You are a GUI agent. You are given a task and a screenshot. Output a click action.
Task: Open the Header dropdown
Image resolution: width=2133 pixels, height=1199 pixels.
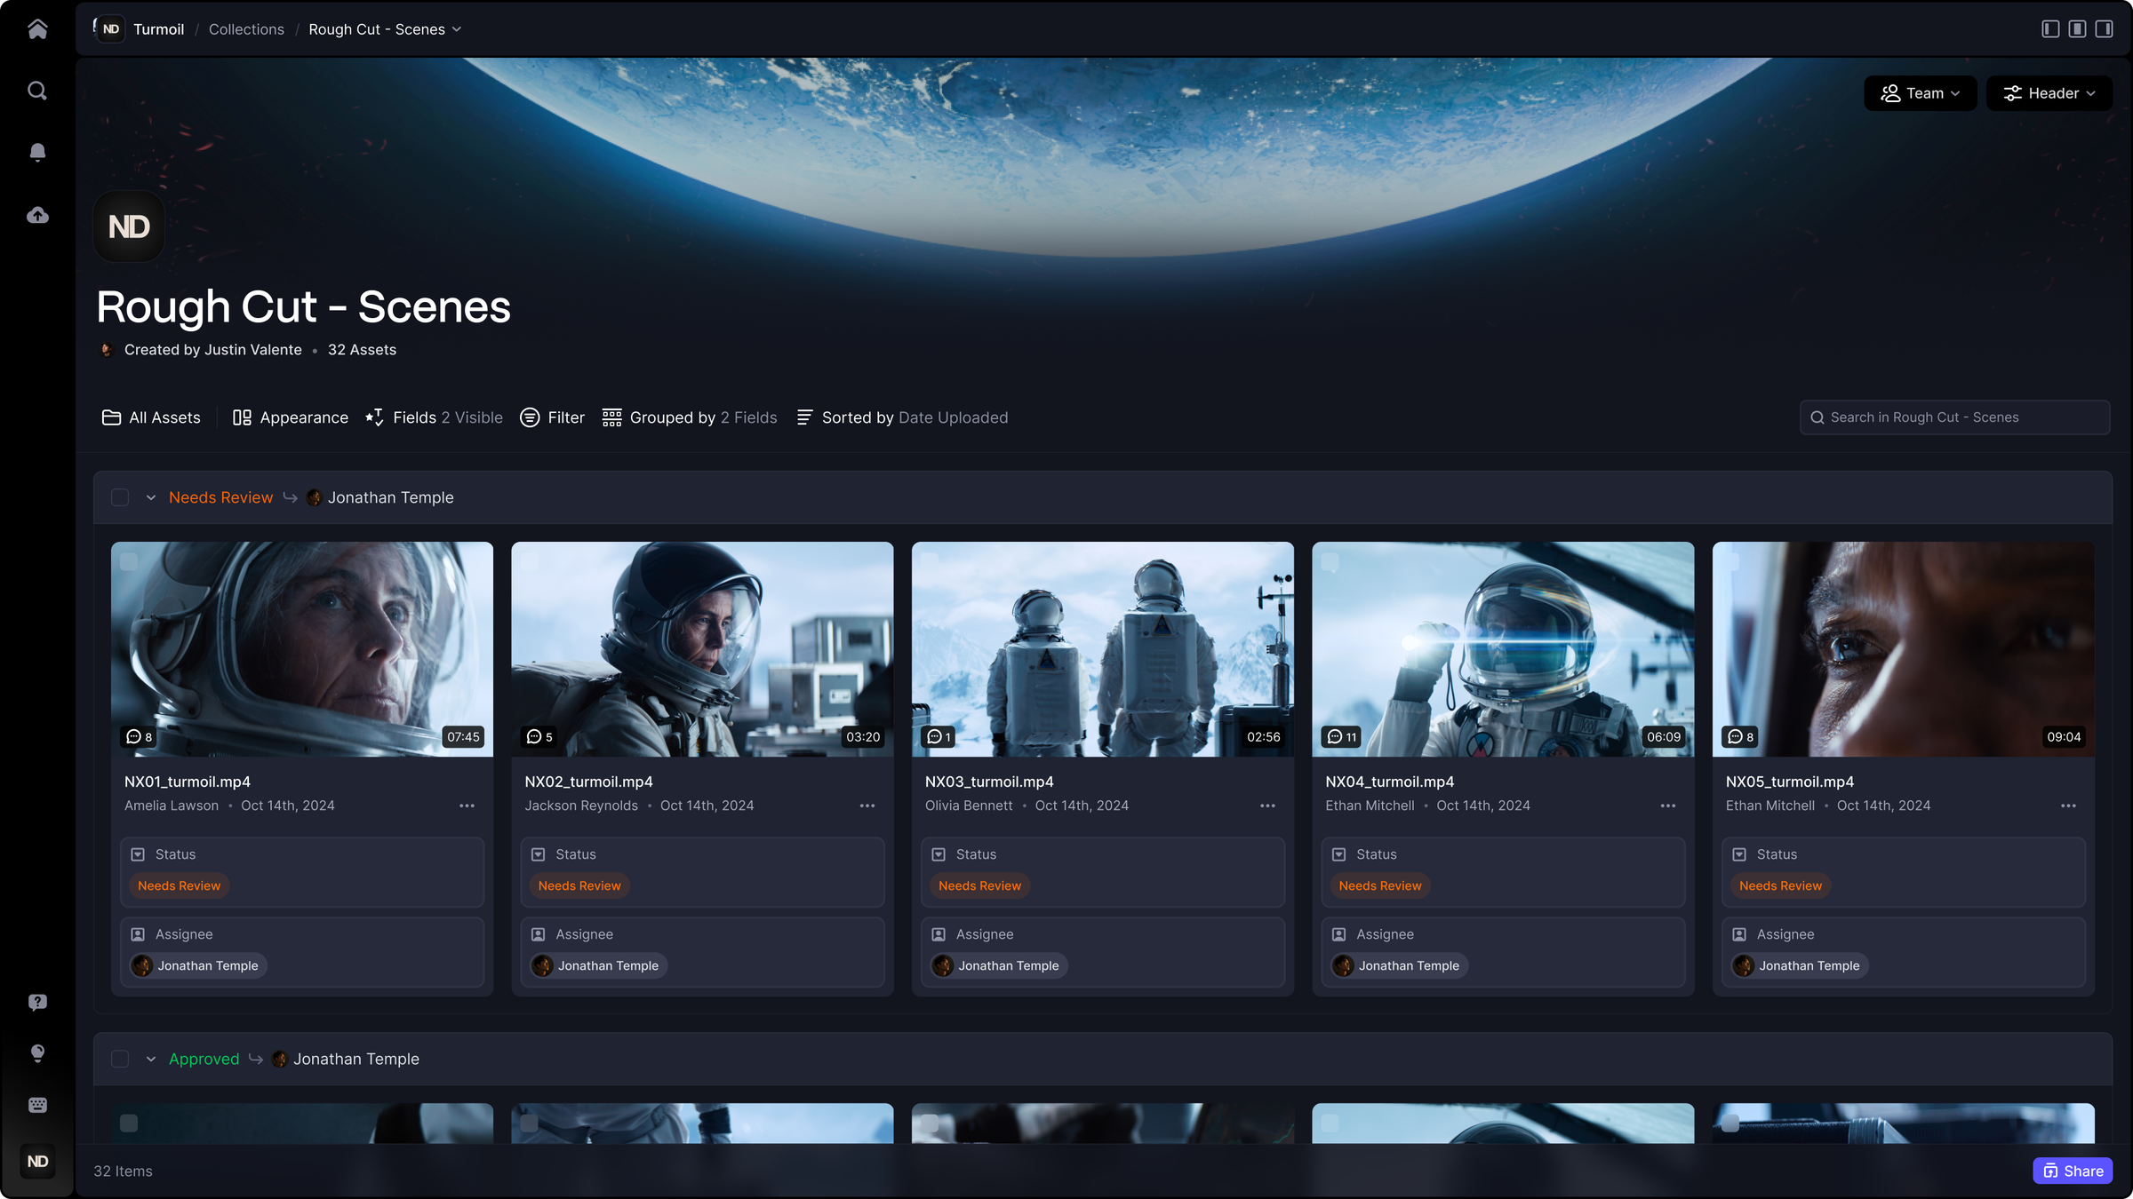click(2049, 93)
